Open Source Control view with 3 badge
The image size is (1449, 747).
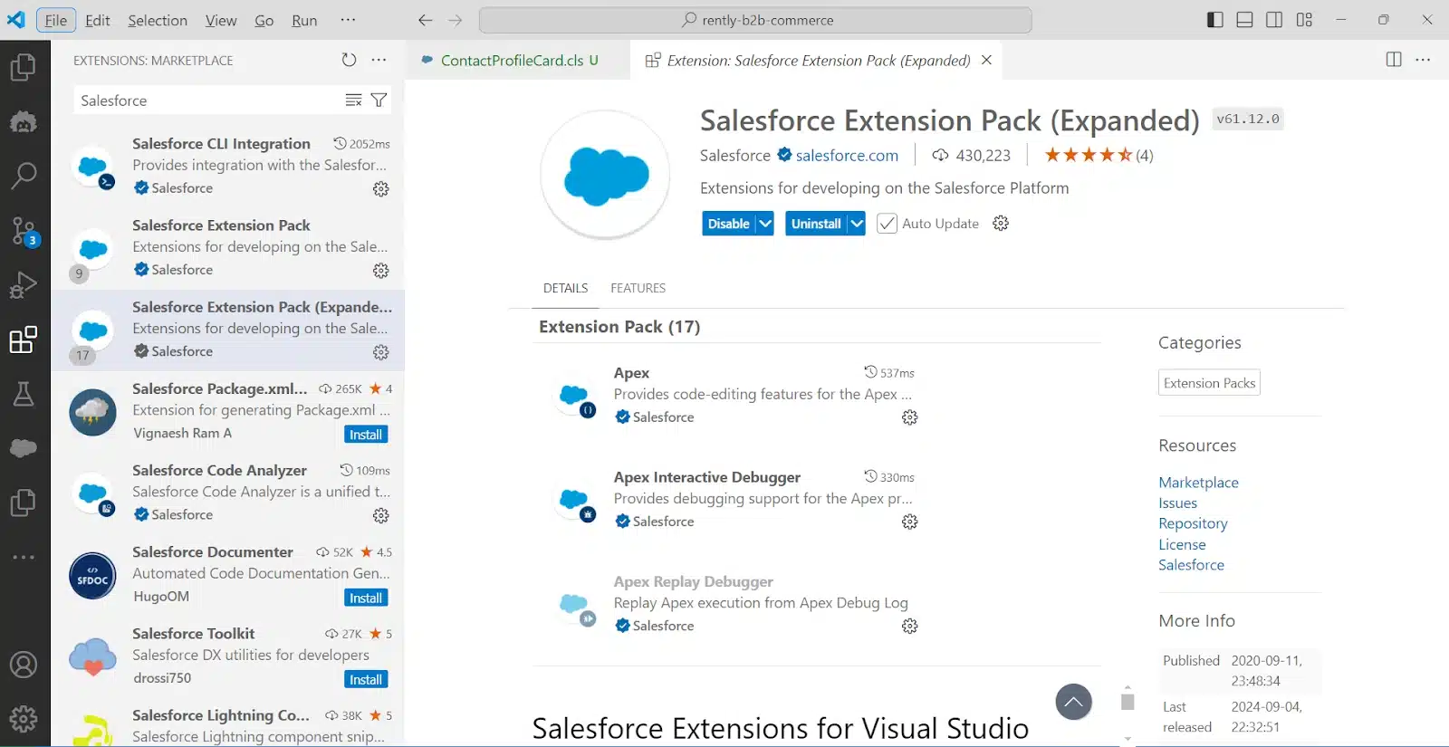[24, 231]
